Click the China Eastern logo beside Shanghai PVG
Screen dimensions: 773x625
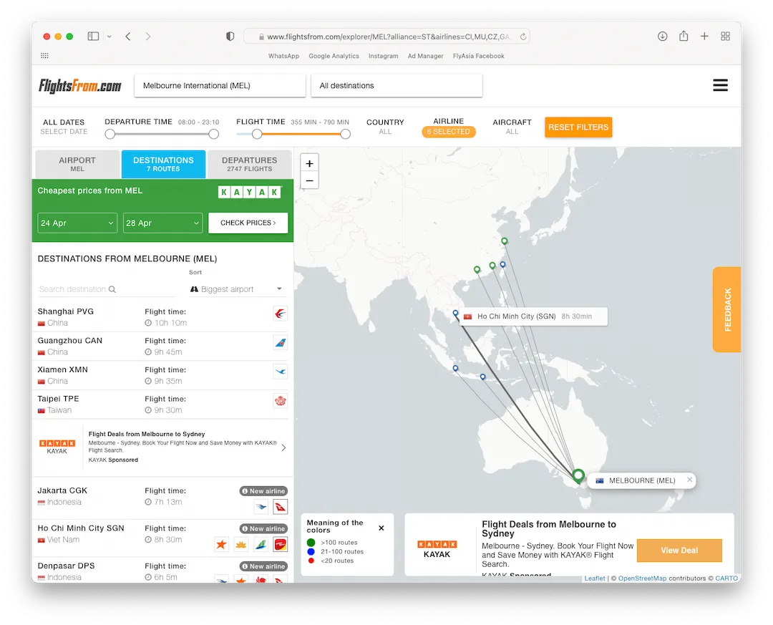(x=280, y=314)
